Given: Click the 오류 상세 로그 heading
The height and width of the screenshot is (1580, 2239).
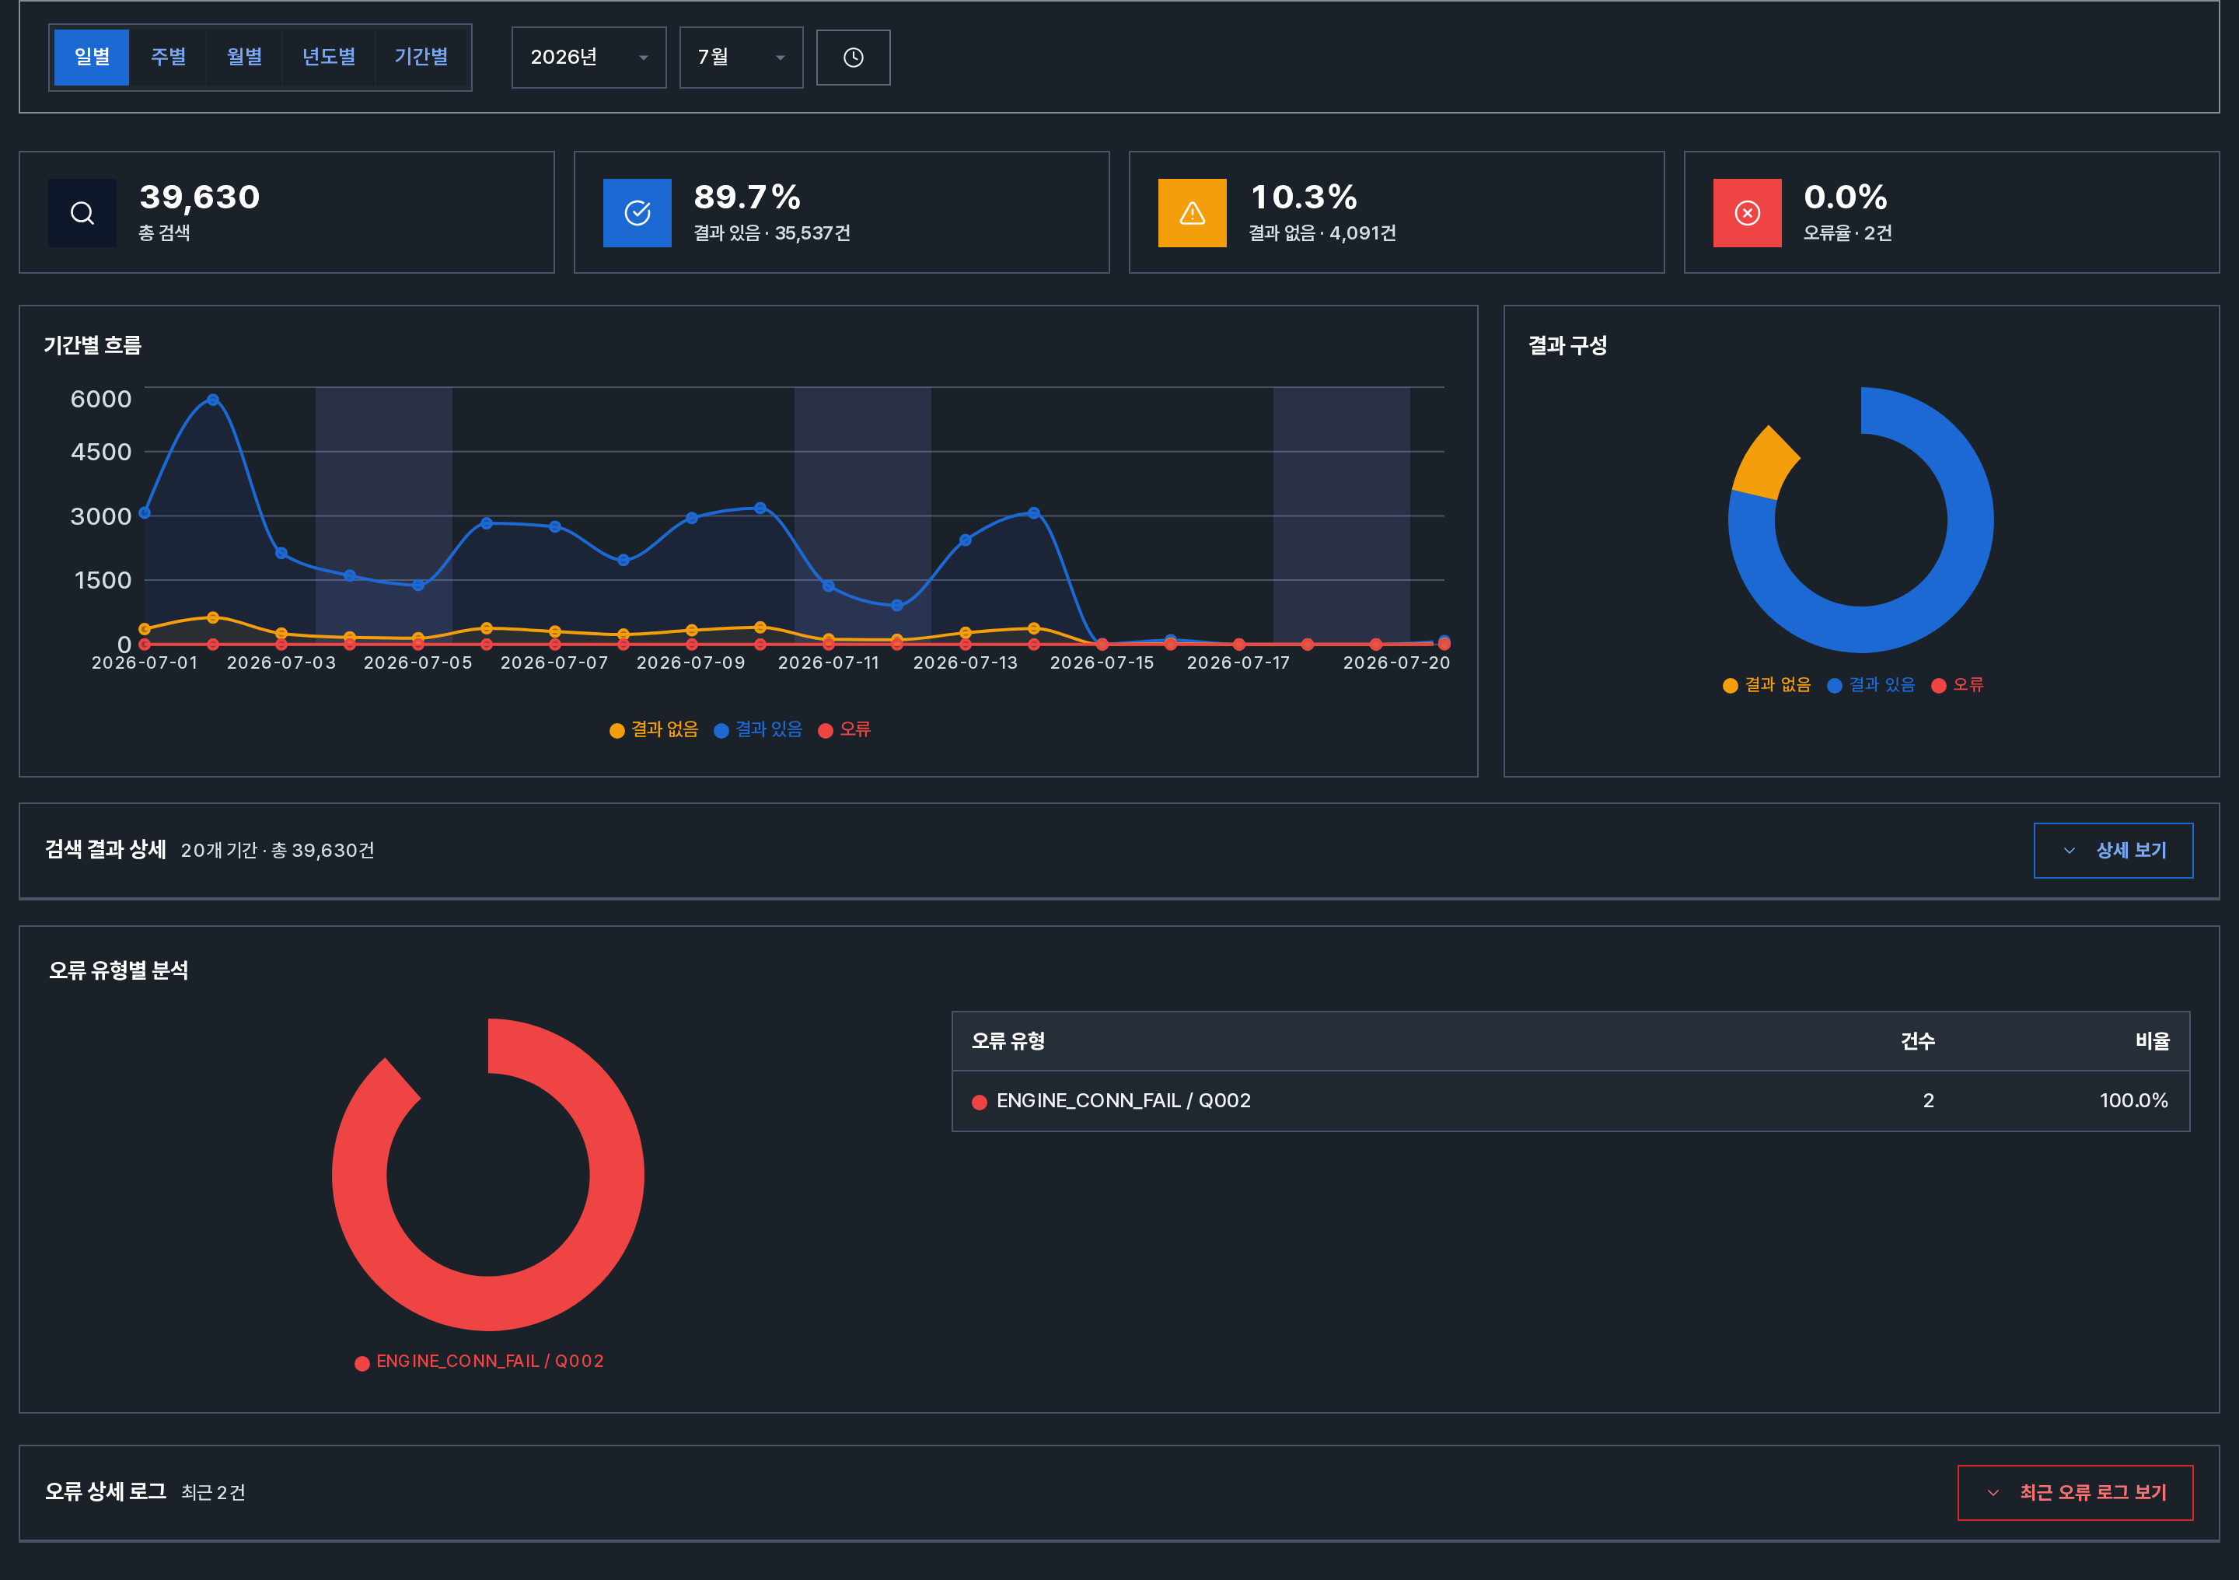Looking at the screenshot, I should click(105, 1491).
